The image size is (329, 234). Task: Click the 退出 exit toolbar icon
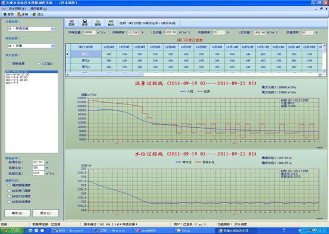click(38, 14)
